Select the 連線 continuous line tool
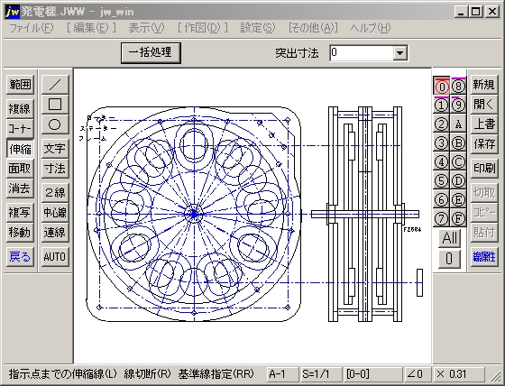 coord(55,233)
